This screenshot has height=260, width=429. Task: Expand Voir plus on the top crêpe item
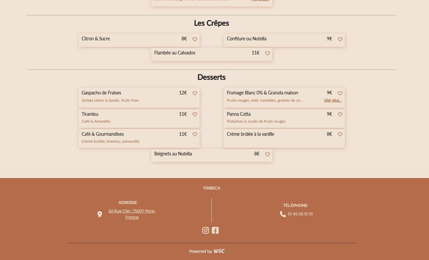(x=260, y=0)
